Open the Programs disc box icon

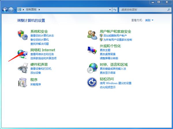tap(22, 82)
